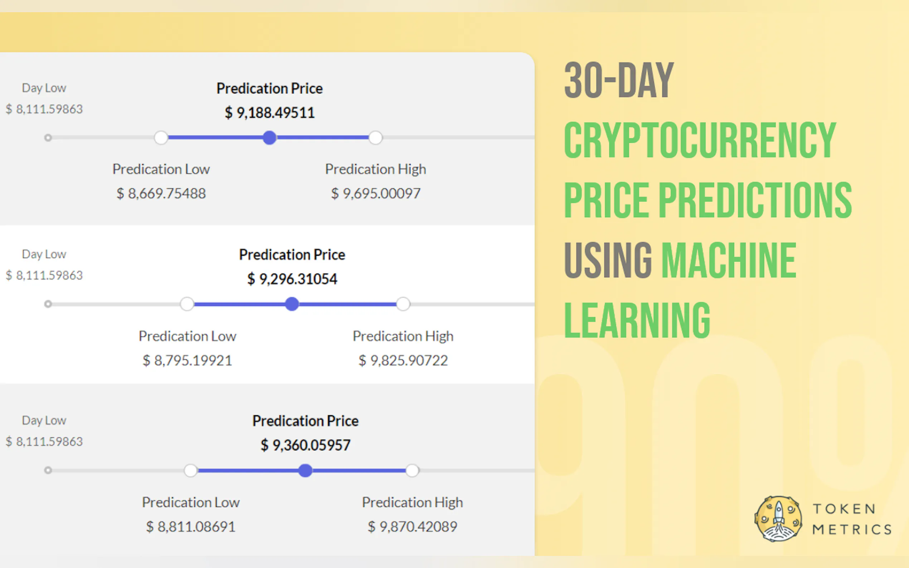Click the "30-Day" heading text

tap(619, 80)
